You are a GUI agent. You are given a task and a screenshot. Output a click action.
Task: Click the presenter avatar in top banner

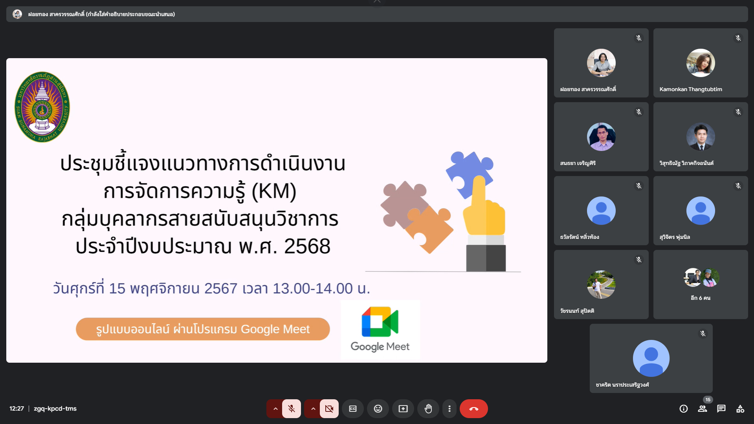(17, 14)
